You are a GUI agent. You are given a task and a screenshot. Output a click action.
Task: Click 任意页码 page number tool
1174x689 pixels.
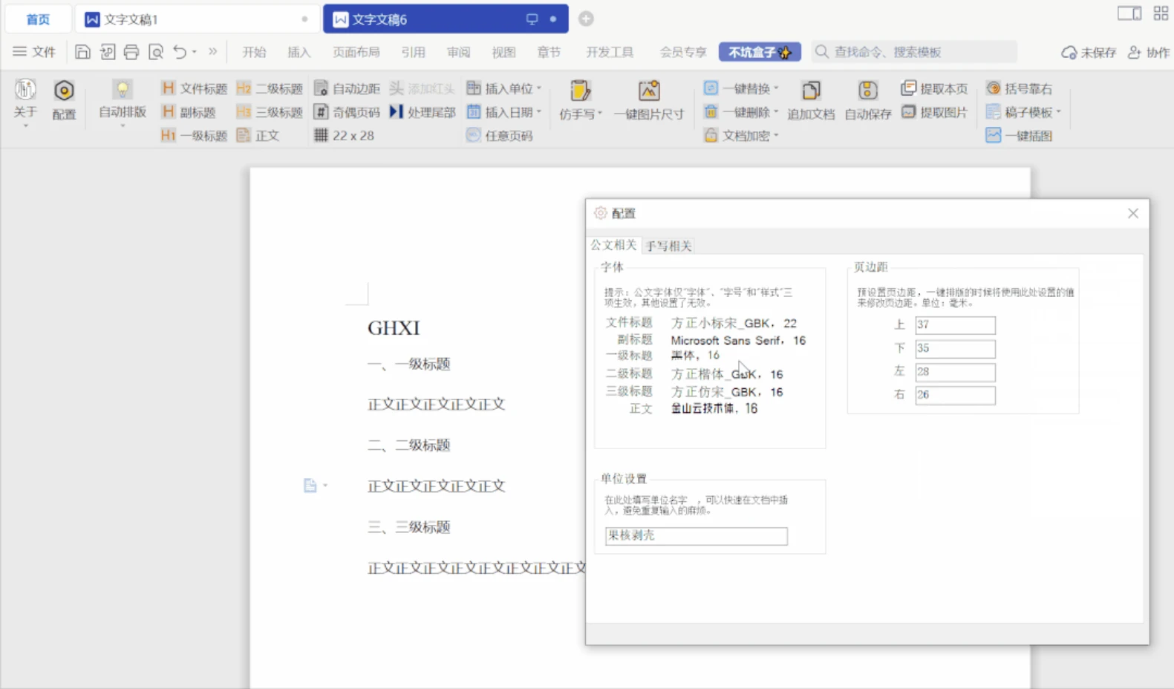500,136
